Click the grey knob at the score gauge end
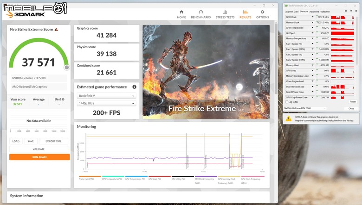362x205 pixels. (67, 67)
